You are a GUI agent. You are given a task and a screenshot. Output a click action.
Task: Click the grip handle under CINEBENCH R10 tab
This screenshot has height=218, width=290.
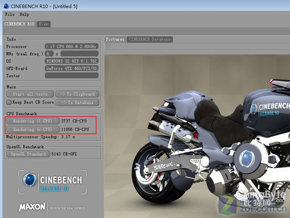(7, 31)
